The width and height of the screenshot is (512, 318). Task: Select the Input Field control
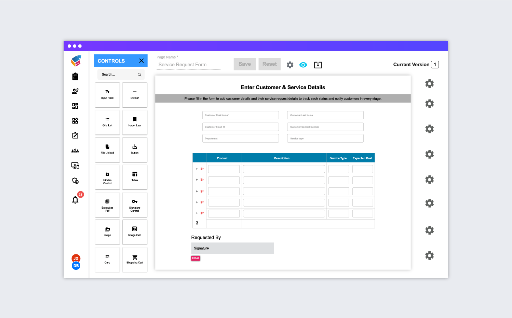(x=107, y=95)
